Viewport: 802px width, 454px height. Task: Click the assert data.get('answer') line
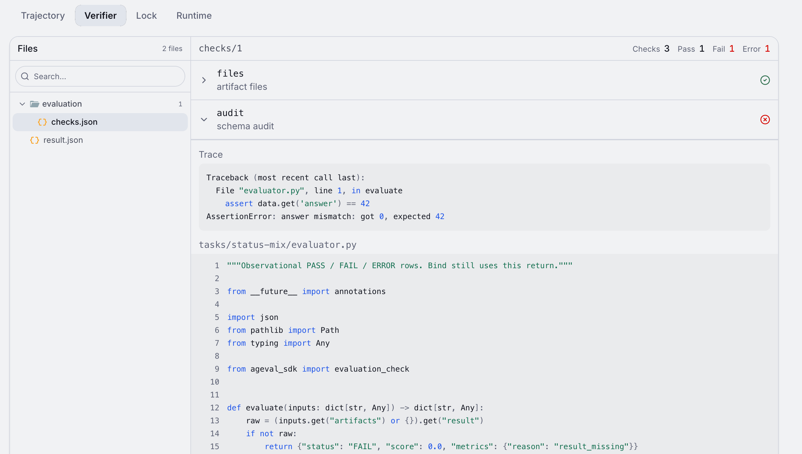297,204
